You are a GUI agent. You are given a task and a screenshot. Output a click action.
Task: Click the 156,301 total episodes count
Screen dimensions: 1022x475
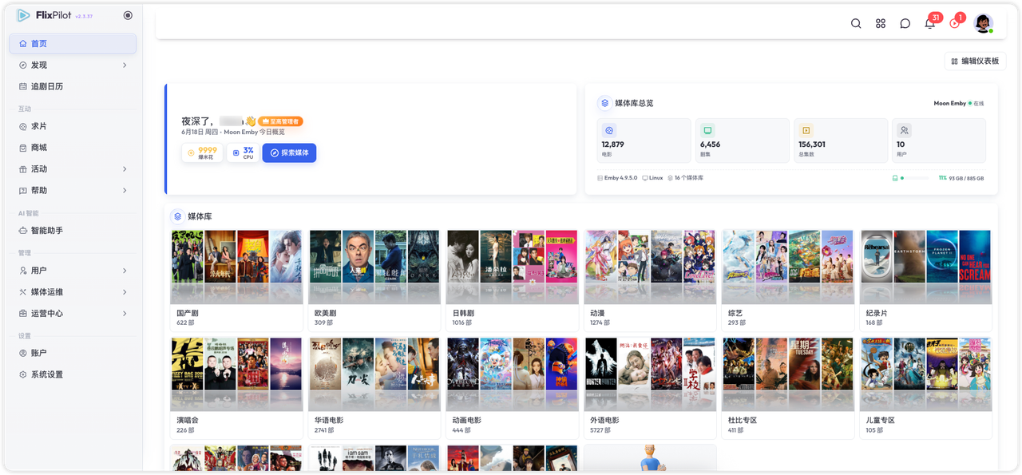tap(812, 144)
